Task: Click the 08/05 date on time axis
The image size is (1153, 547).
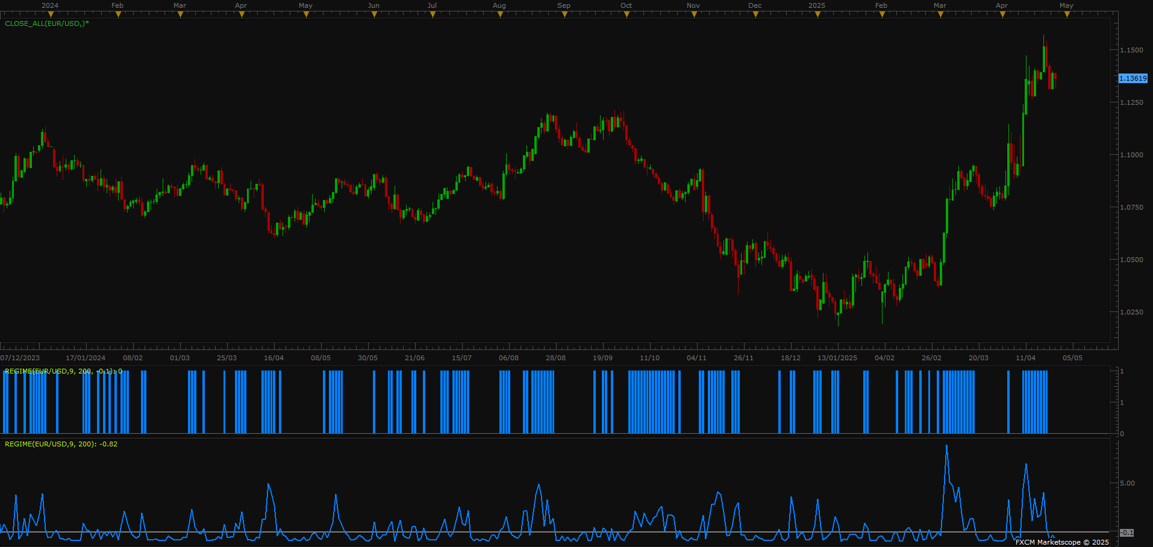Action: (320, 358)
